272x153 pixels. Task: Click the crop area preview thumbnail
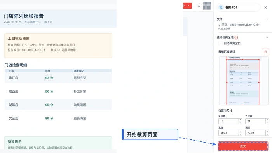[x=244, y=81]
